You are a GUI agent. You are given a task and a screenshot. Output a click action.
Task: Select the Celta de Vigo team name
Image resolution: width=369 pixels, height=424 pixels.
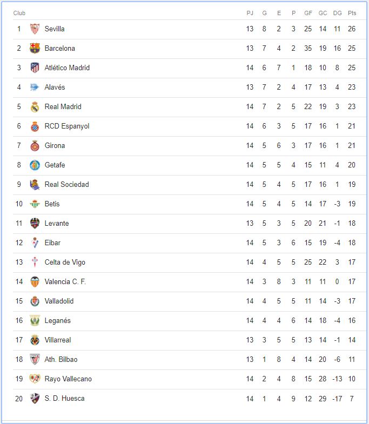point(65,263)
